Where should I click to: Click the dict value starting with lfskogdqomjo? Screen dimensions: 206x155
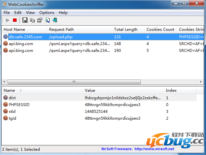[x=122, y=98]
